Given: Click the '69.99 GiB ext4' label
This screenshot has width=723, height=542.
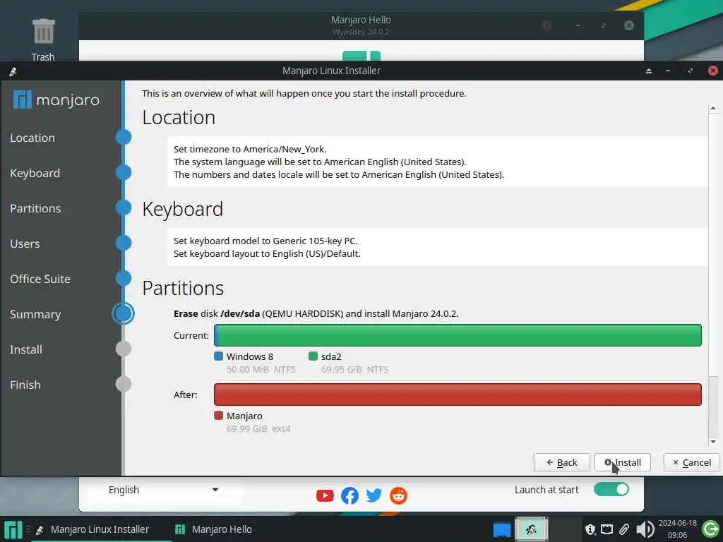Looking at the screenshot, I should 258,429.
